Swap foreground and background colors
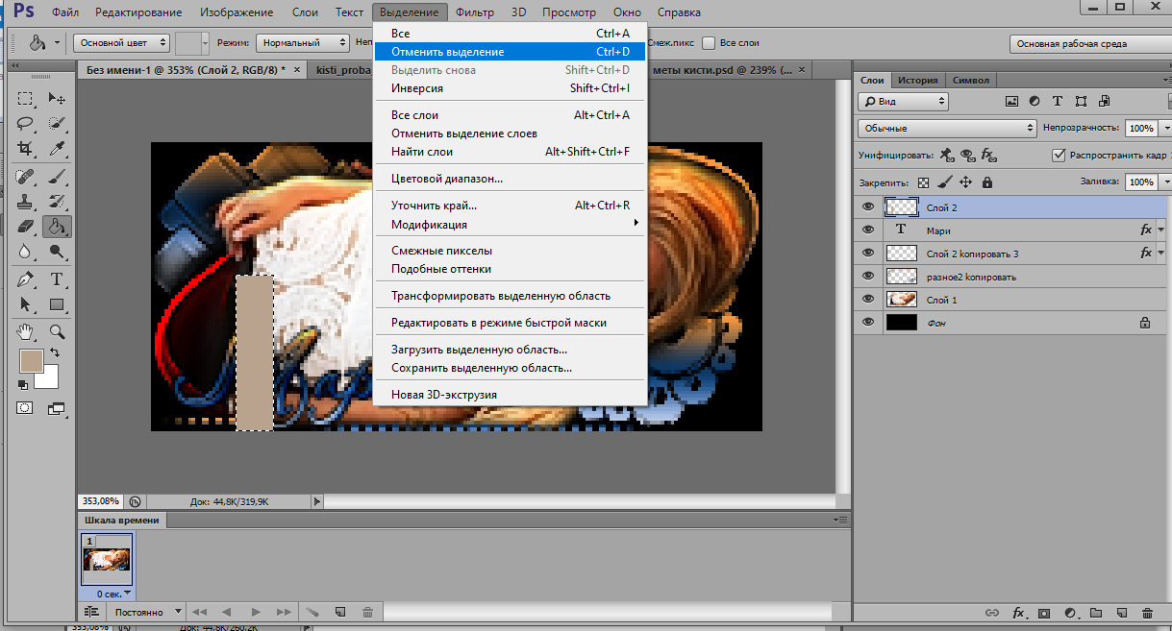Screen dimensions: 1172x631 pyautogui.click(x=55, y=354)
